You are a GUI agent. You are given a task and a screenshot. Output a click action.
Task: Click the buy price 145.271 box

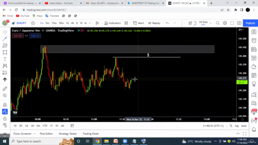35,36
